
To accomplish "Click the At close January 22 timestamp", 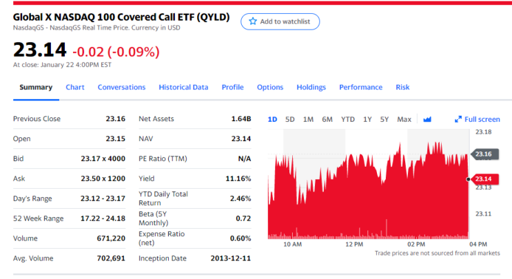I will tap(62, 65).
